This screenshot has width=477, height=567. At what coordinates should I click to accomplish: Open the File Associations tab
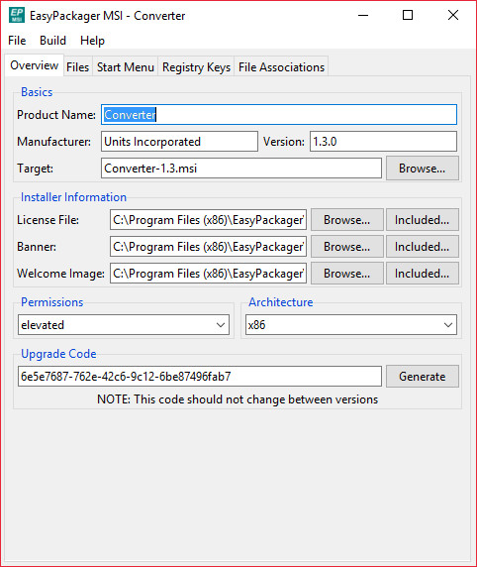point(281,67)
